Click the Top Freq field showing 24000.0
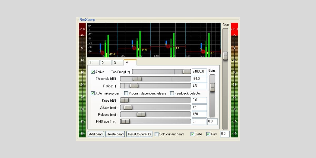This screenshot has width=316, height=158. (x=199, y=72)
